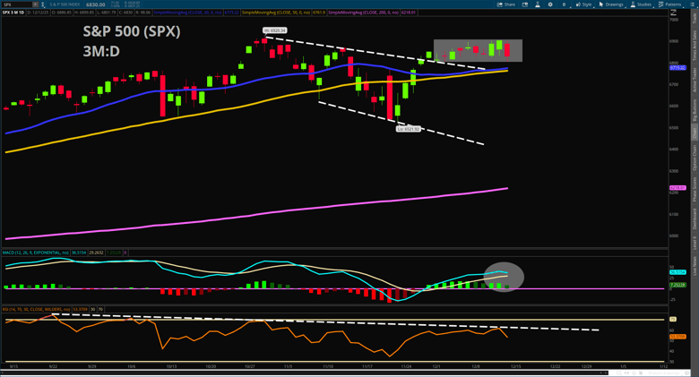Open the flask Edit Studies icon

[538, 4]
